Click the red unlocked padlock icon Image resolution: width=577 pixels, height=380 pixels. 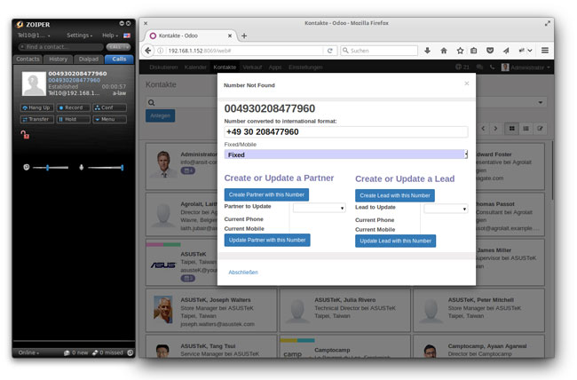tap(25, 135)
